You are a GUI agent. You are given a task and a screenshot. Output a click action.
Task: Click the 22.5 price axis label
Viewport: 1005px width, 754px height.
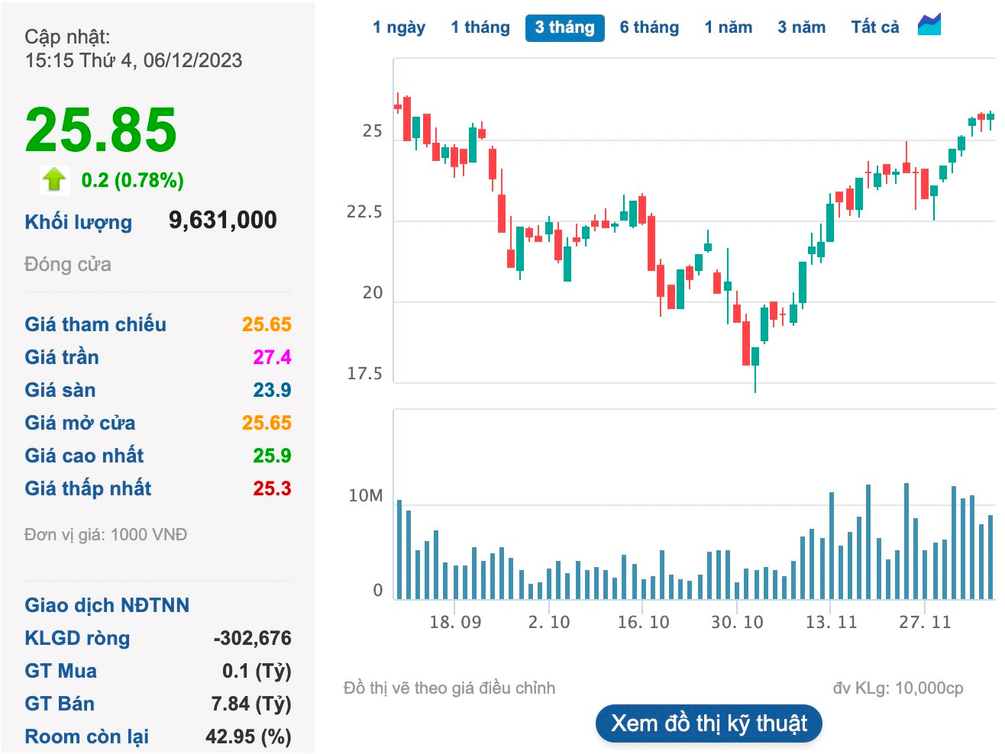[x=364, y=211]
